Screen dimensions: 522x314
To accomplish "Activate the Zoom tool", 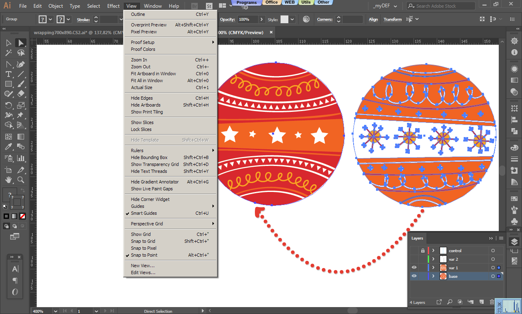I will [21, 179].
